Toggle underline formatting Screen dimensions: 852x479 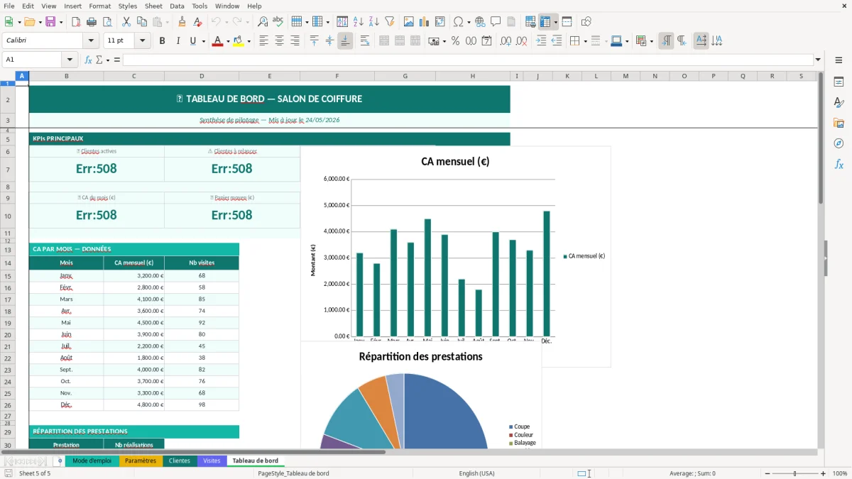(193, 41)
